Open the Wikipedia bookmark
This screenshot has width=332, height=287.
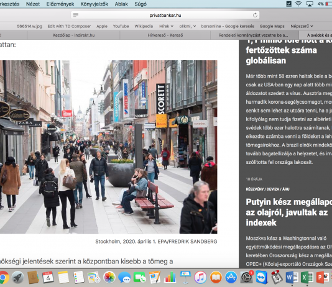[x=144, y=26]
